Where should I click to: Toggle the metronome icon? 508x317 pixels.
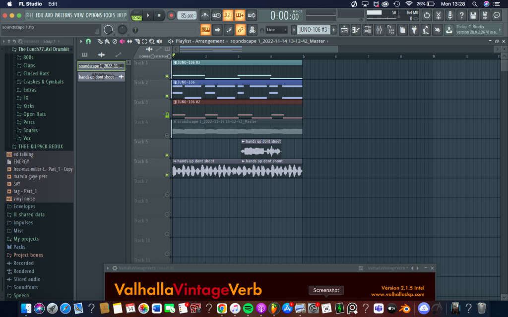click(204, 15)
